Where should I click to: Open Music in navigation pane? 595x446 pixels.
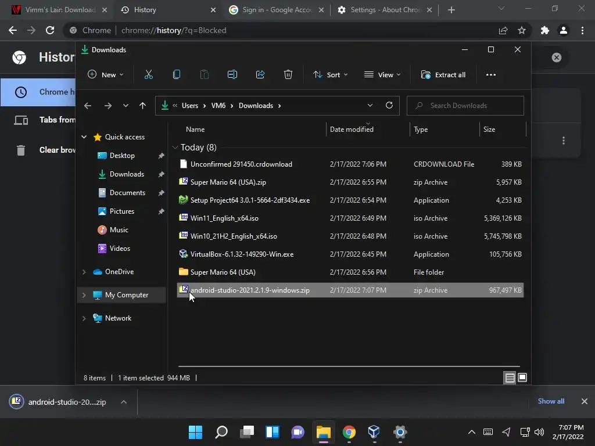(x=119, y=230)
